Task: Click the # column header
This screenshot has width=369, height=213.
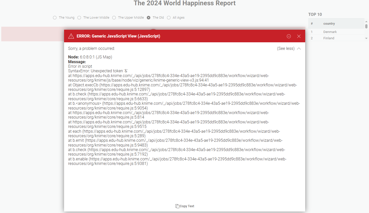Action: 312,24
